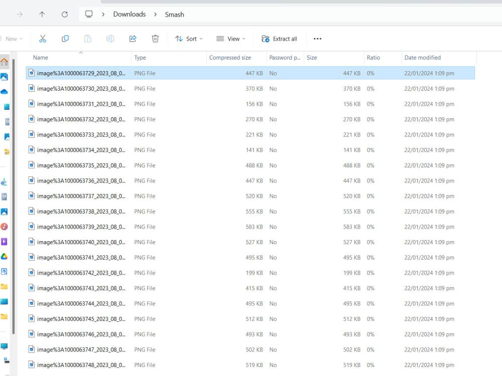Open the View dropdown

coord(231,39)
